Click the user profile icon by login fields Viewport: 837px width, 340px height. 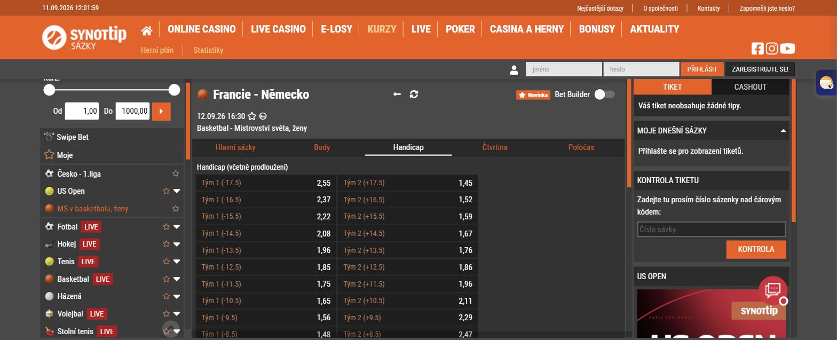[x=514, y=69]
